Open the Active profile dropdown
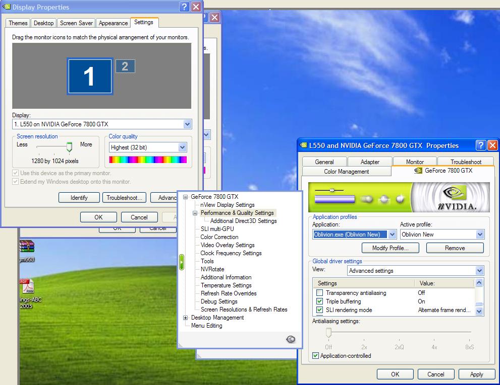Viewport: 500px width, 385px height. tap(480, 235)
